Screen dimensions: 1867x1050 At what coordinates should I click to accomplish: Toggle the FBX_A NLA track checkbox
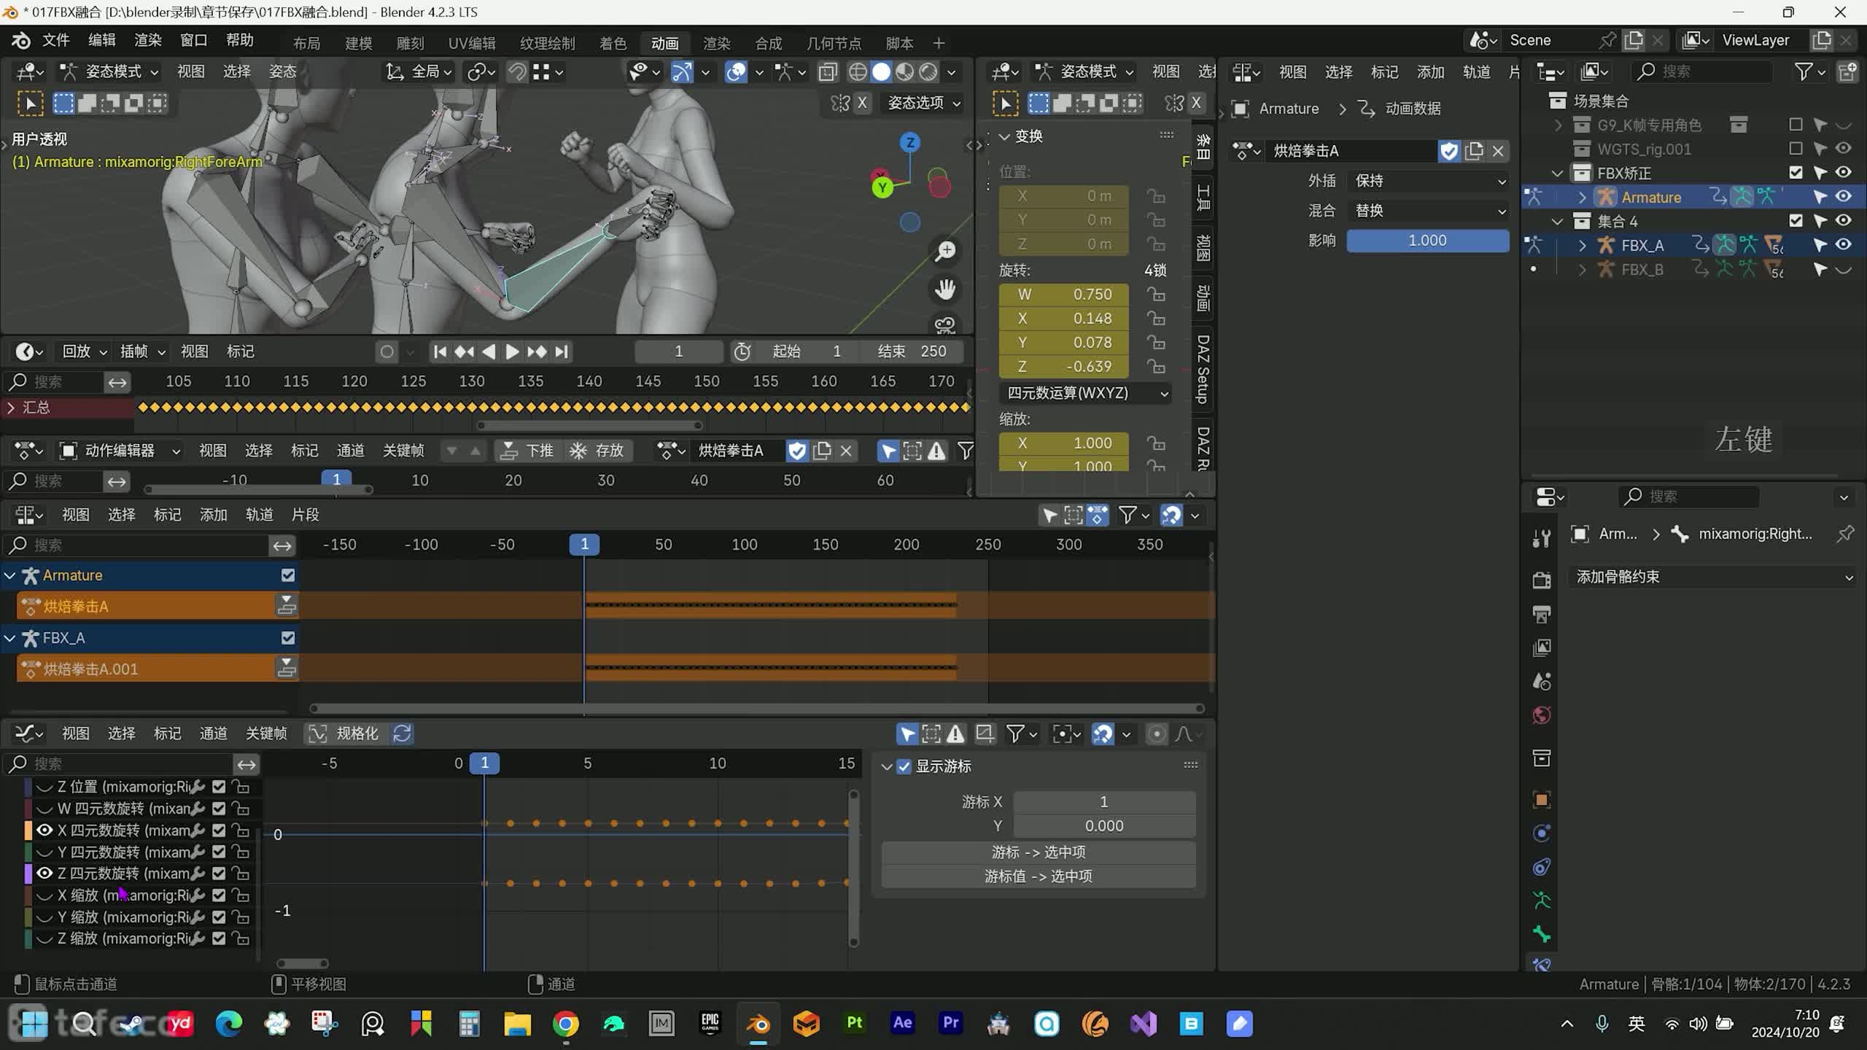point(288,638)
